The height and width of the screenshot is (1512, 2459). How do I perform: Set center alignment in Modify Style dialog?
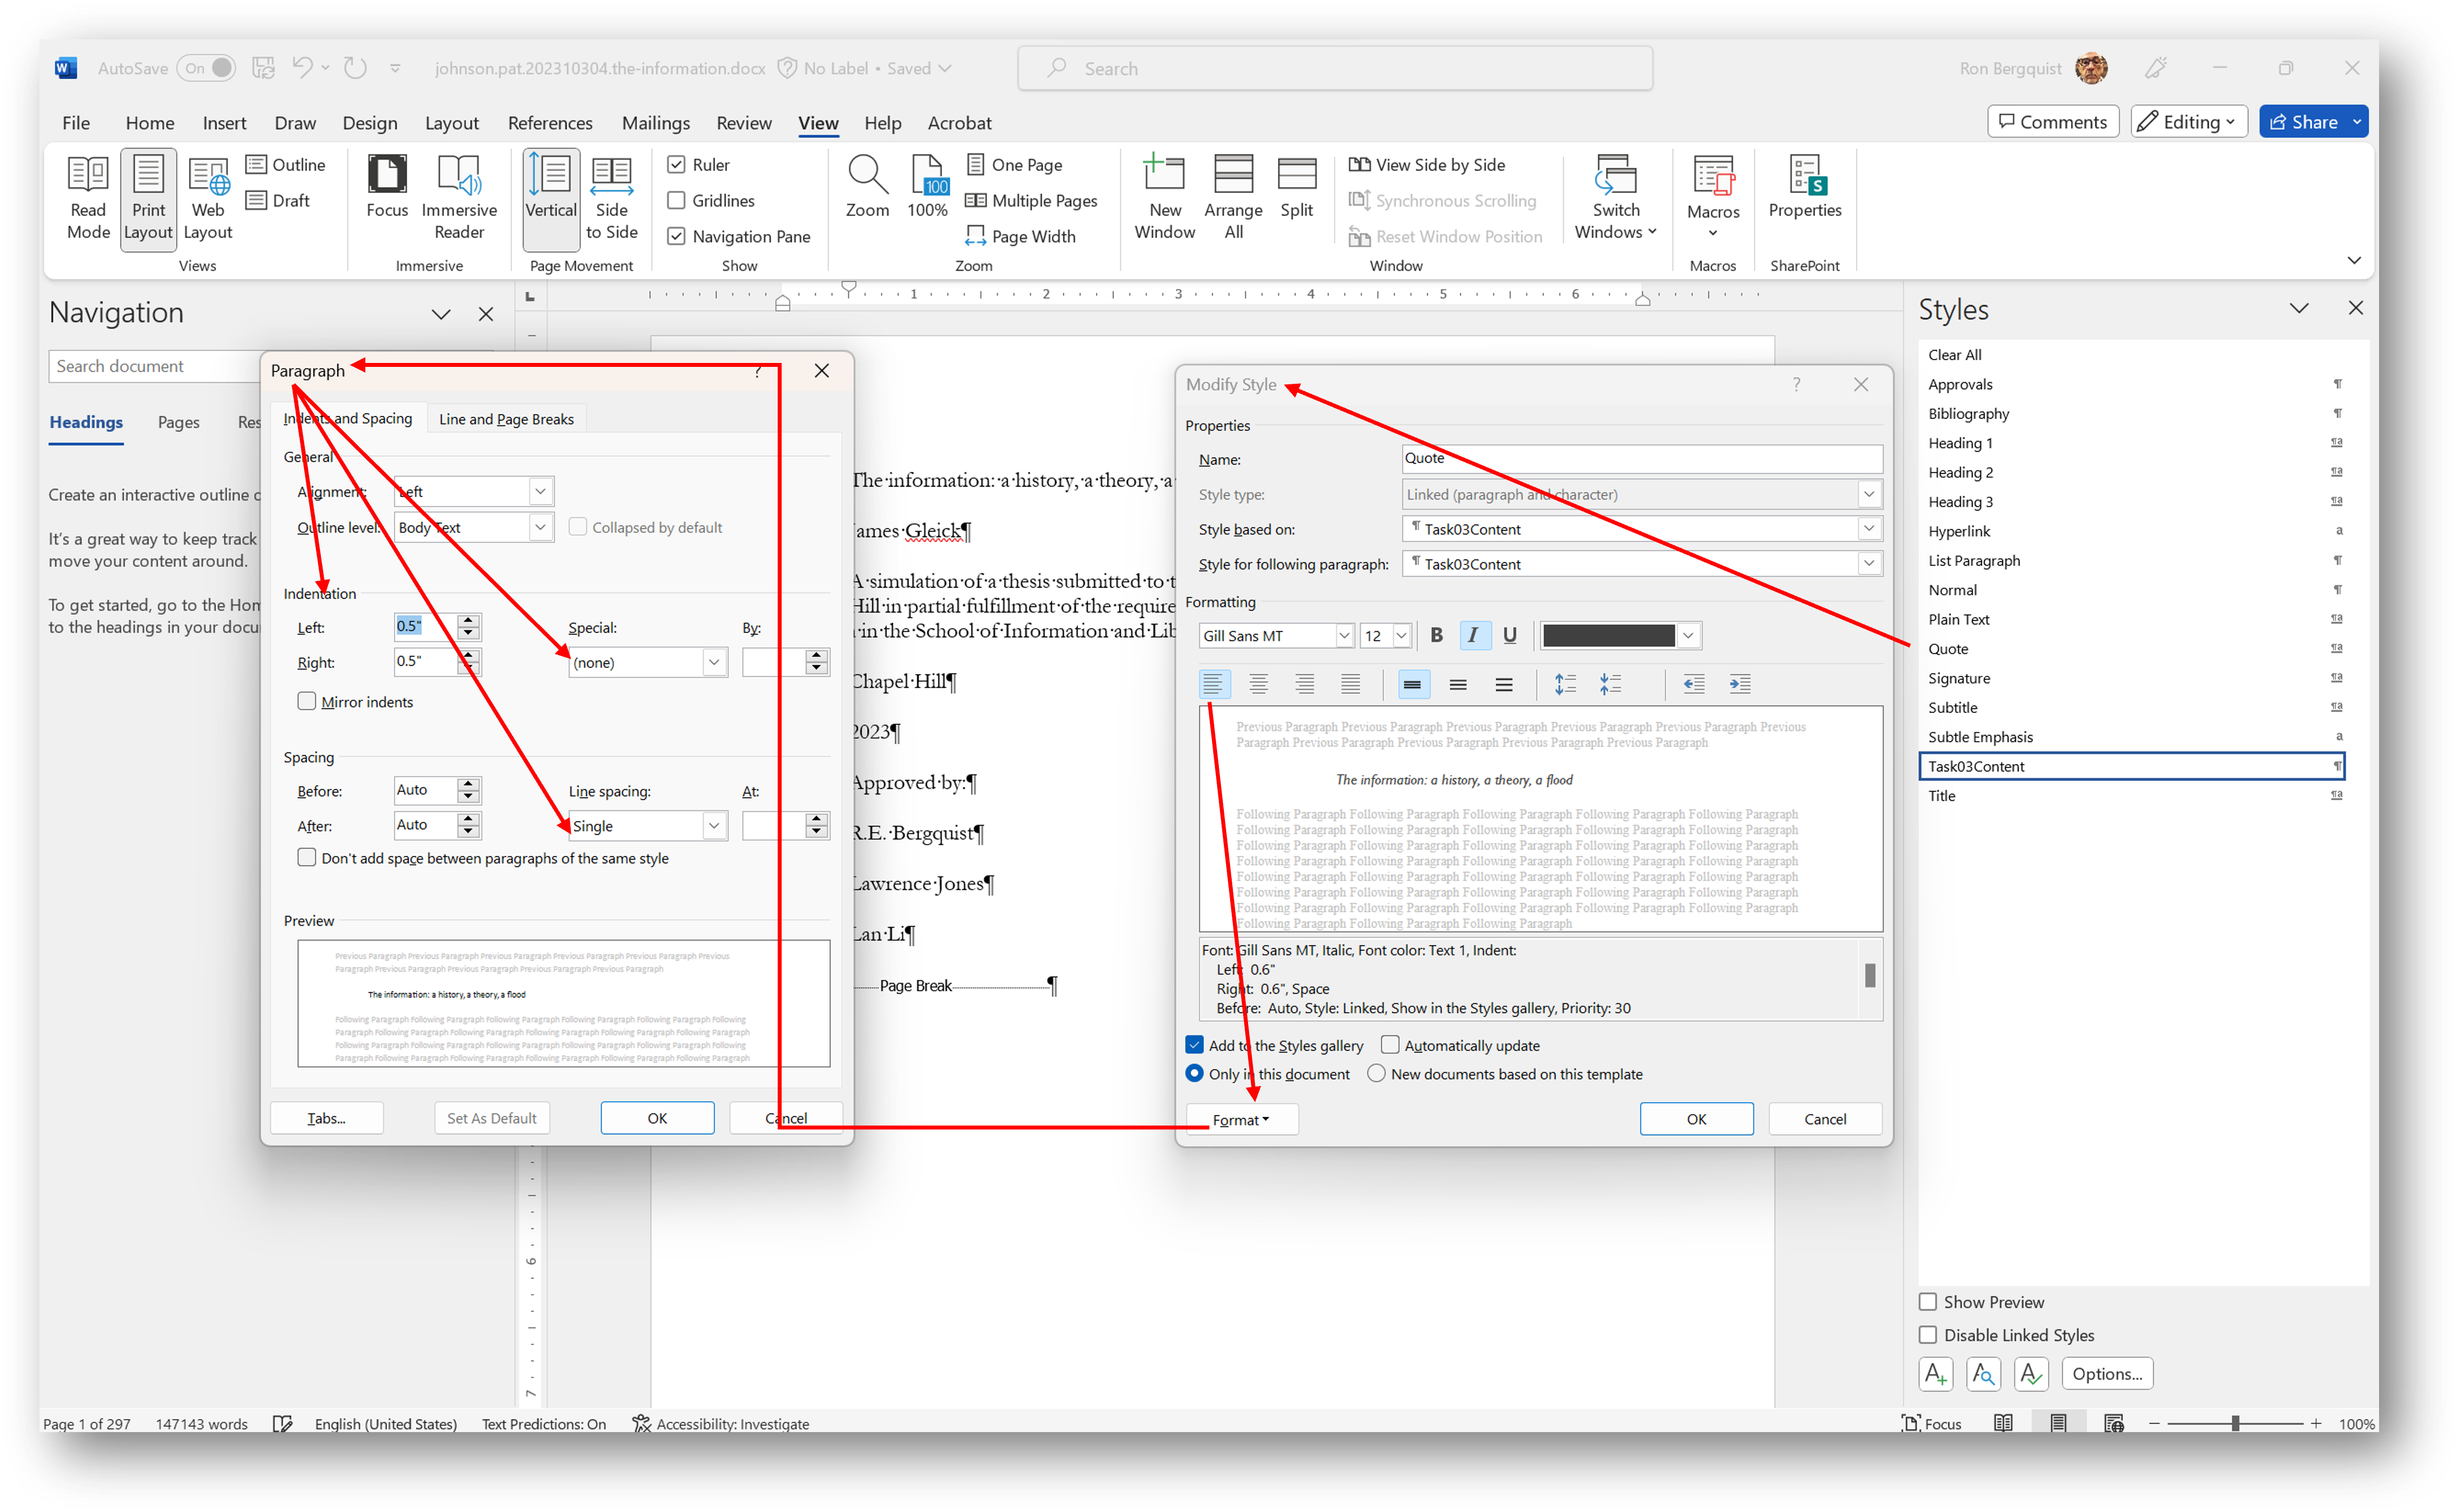pyautogui.click(x=1259, y=684)
